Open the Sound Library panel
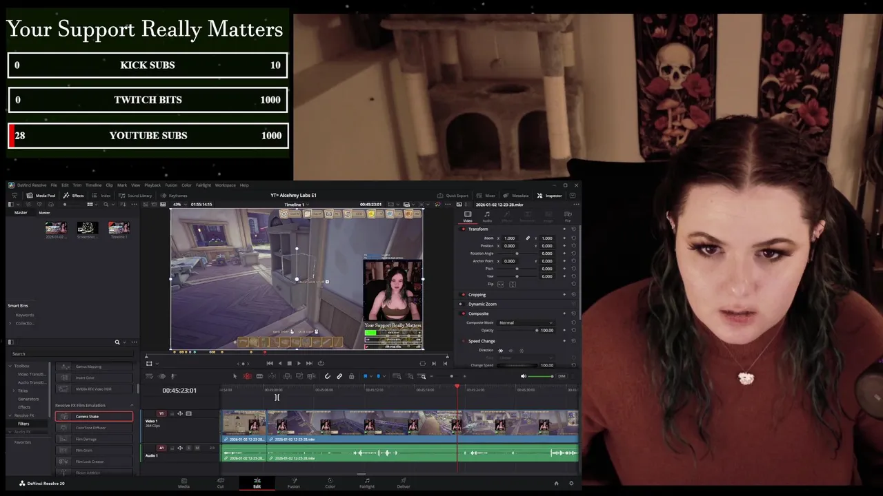Screen dimensions: 883x496 coord(135,196)
